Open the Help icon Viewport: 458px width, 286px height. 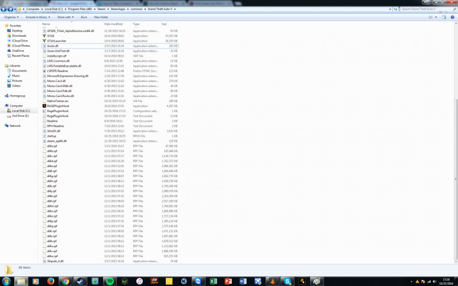453,17
